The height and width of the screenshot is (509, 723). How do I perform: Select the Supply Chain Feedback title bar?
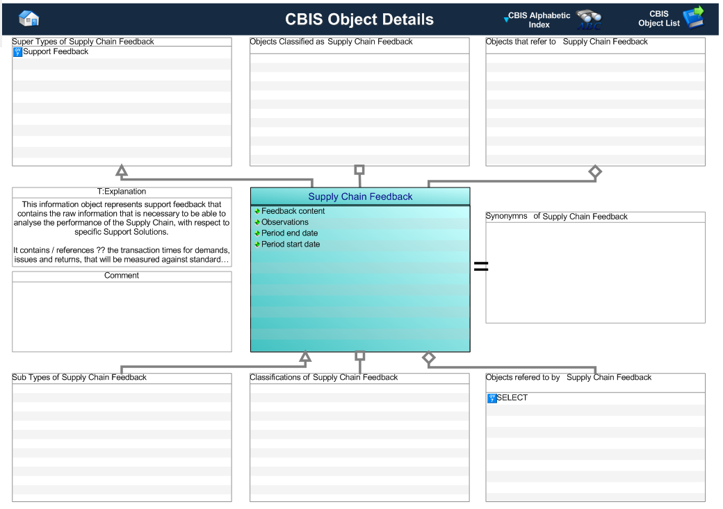[360, 197]
